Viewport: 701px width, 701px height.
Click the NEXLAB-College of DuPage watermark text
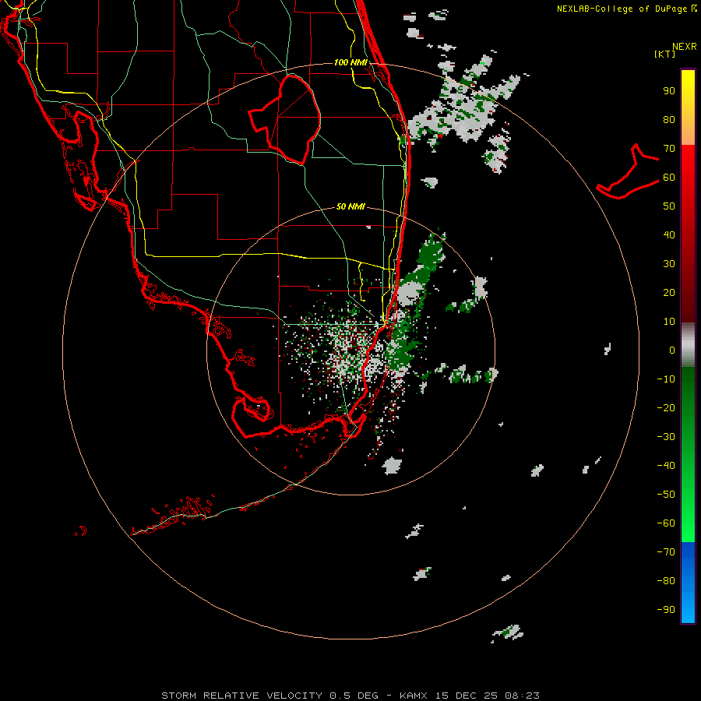[x=626, y=9]
